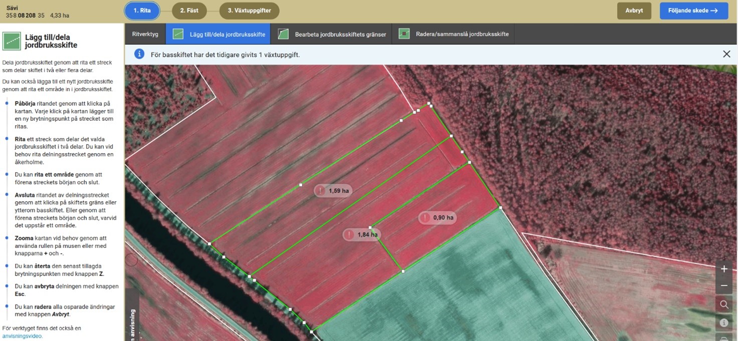This screenshot has width=738, height=341.
Task: Select Radera/sammanslå jordbruksskifte tool
Action: click(453, 34)
